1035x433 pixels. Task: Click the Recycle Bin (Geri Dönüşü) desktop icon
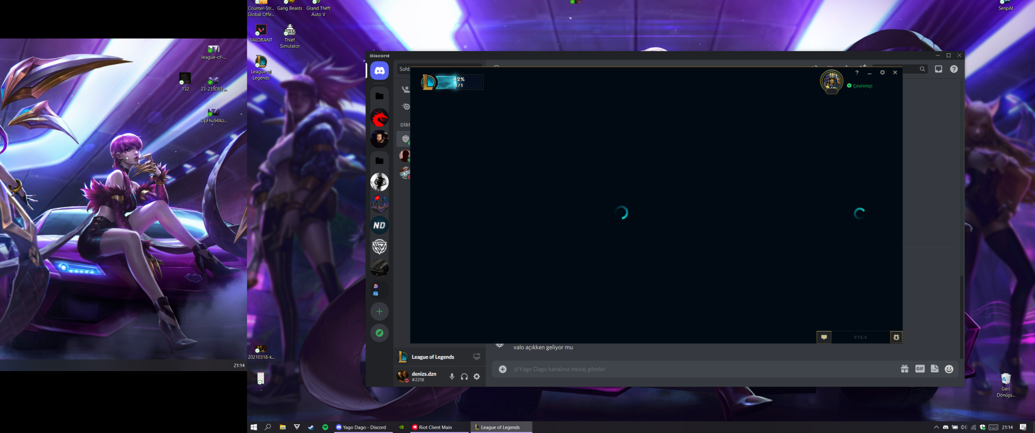(1006, 385)
